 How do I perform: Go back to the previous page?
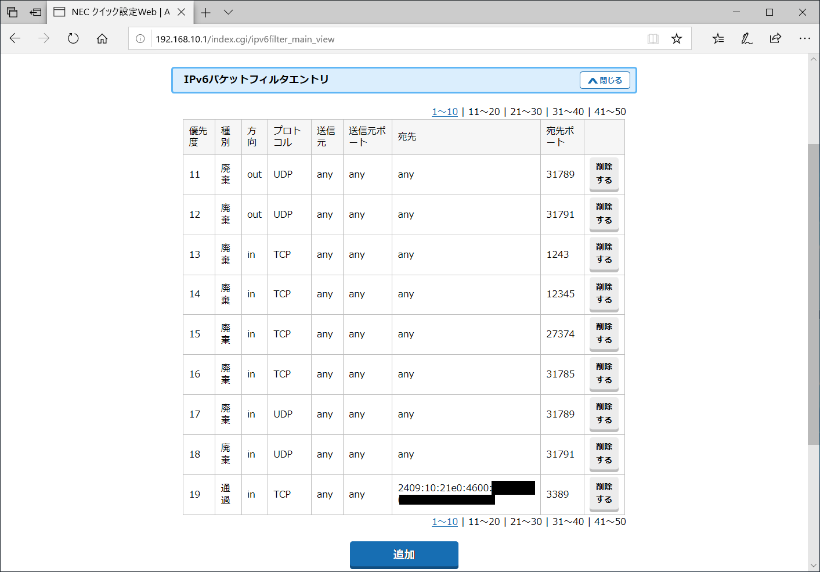[15, 39]
